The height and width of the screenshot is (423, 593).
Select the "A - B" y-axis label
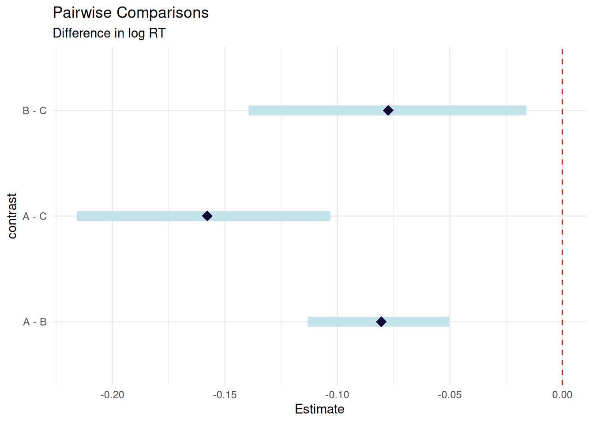34,322
